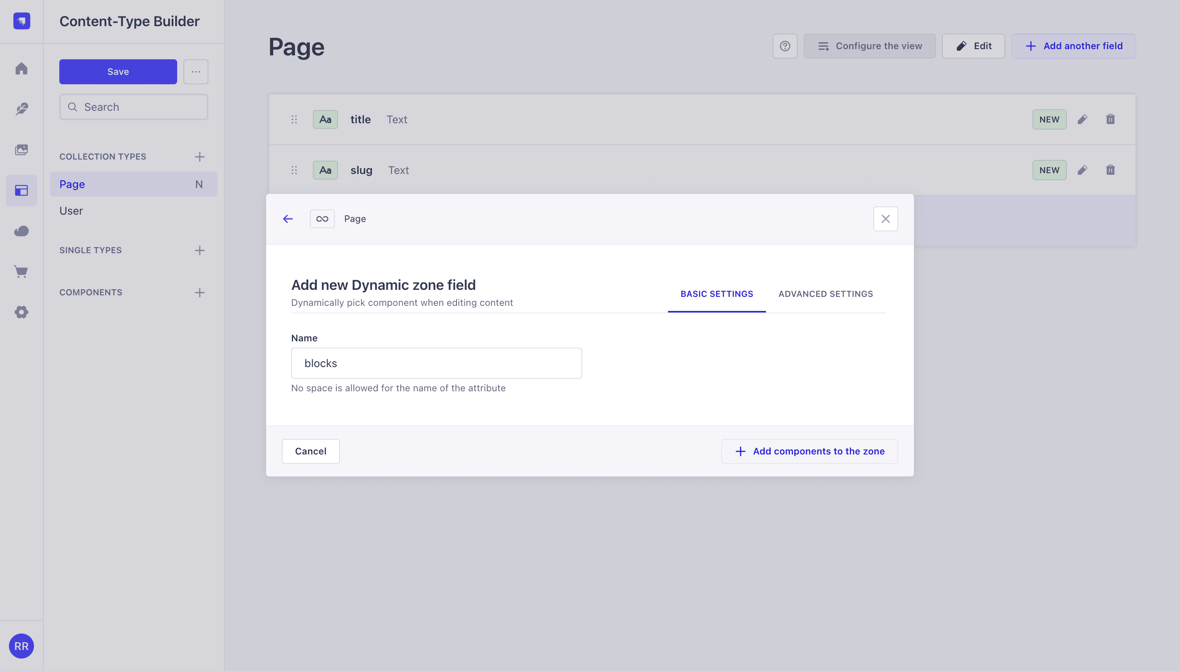Click Add another field button
Viewport: 1180px width, 671px height.
tap(1073, 46)
